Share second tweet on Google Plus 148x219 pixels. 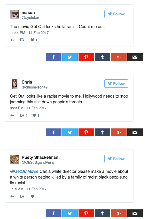119,132
